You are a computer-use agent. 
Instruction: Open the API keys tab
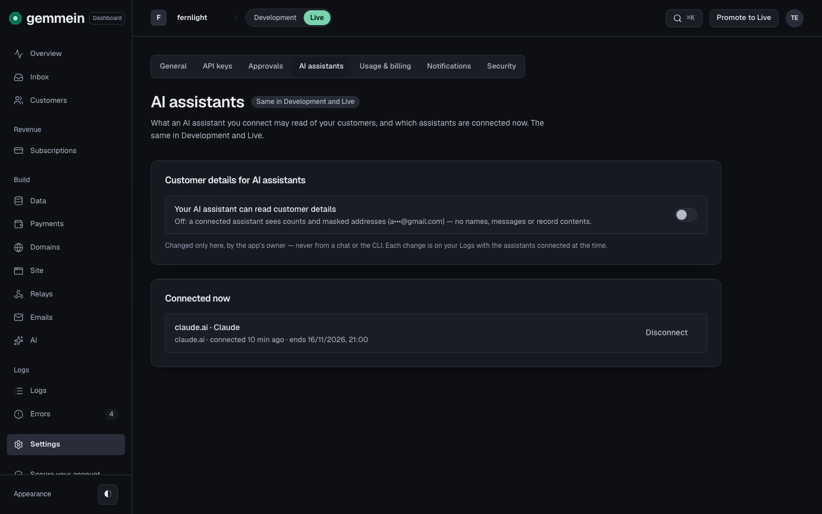click(217, 66)
